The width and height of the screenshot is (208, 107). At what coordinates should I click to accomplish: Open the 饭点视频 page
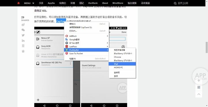pyautogui.click(x=132, y=3)
